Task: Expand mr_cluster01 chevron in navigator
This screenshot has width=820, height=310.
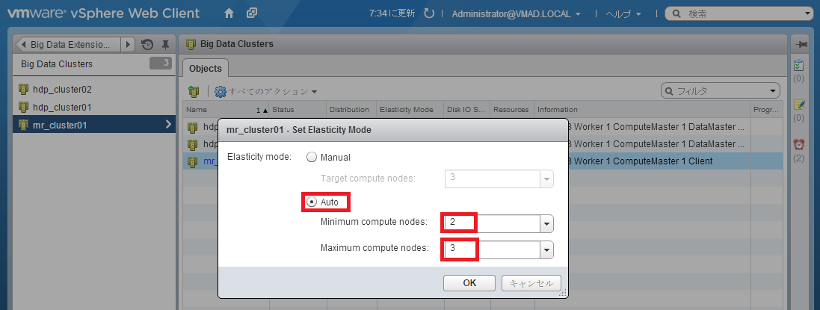Action: coord(168,125)
